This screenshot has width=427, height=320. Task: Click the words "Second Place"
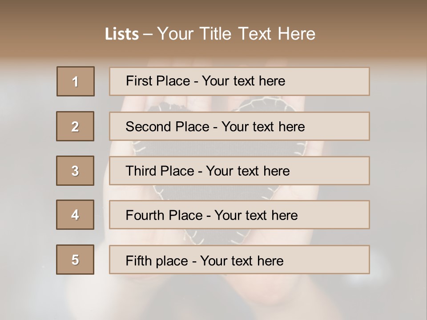167,127
